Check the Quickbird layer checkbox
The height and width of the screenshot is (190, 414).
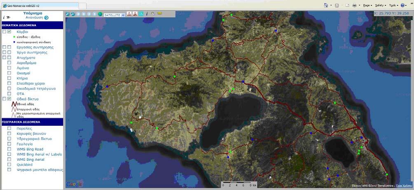[x=9, y=165]
